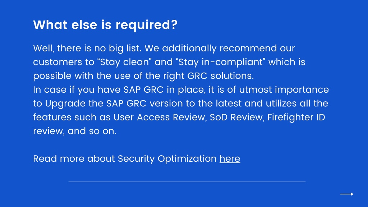Click the quoted phrase 'Stay in-compliant'
Image resolution: width=368 pixels, height=207 pixels.
221,62
